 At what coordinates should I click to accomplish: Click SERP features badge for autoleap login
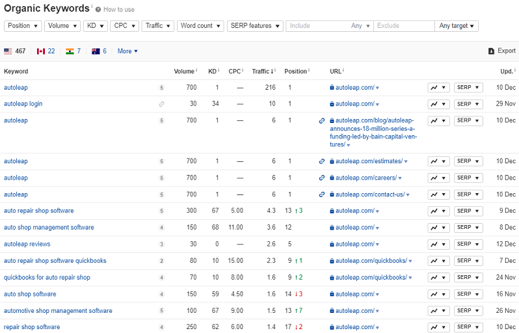coord(161,104)
